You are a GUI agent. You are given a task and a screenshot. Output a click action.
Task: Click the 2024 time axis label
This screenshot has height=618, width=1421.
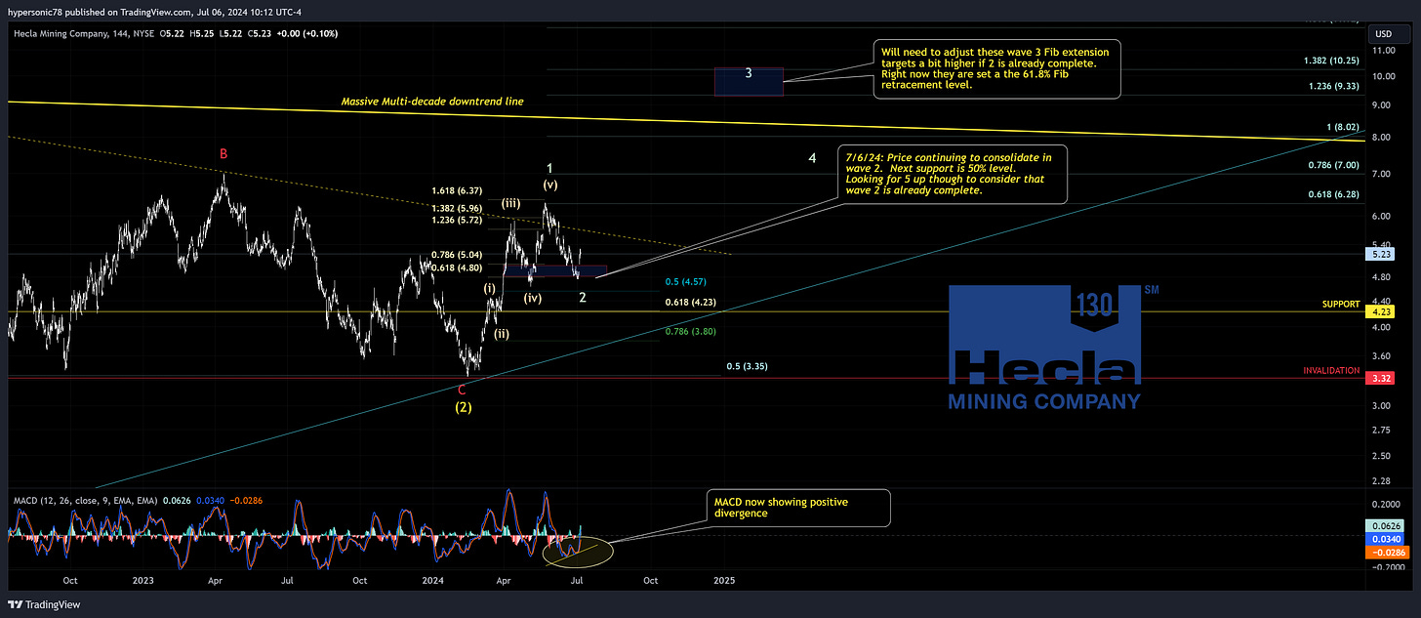(x=435, y=579)
